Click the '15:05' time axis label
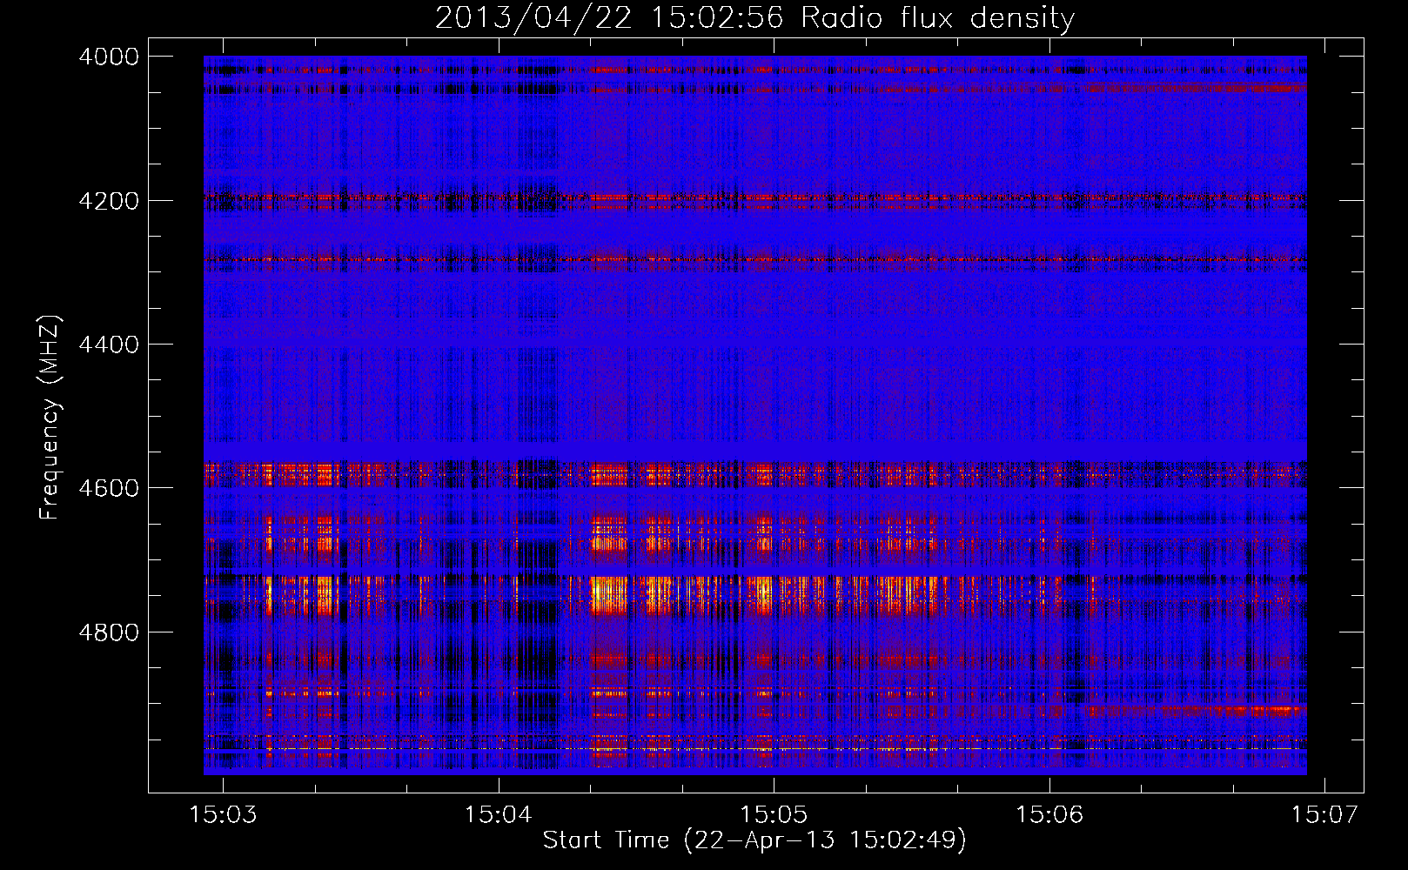 click(x=774, y=815)
